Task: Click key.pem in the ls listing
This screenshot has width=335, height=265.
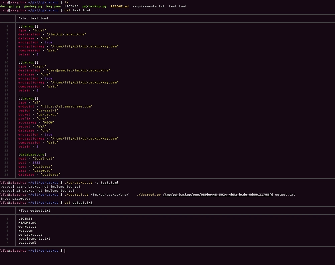Action: click(53, 6)
